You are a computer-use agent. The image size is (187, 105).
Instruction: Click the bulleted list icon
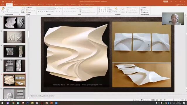[x=65, y=8]
